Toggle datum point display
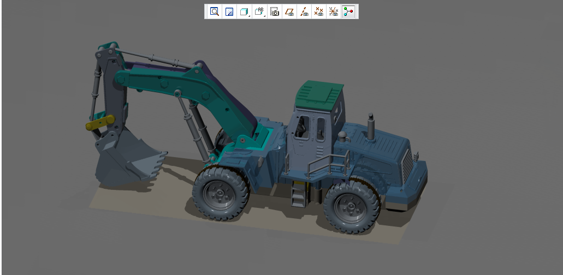This screenshot has height=275, width=563. click(319, 12)
